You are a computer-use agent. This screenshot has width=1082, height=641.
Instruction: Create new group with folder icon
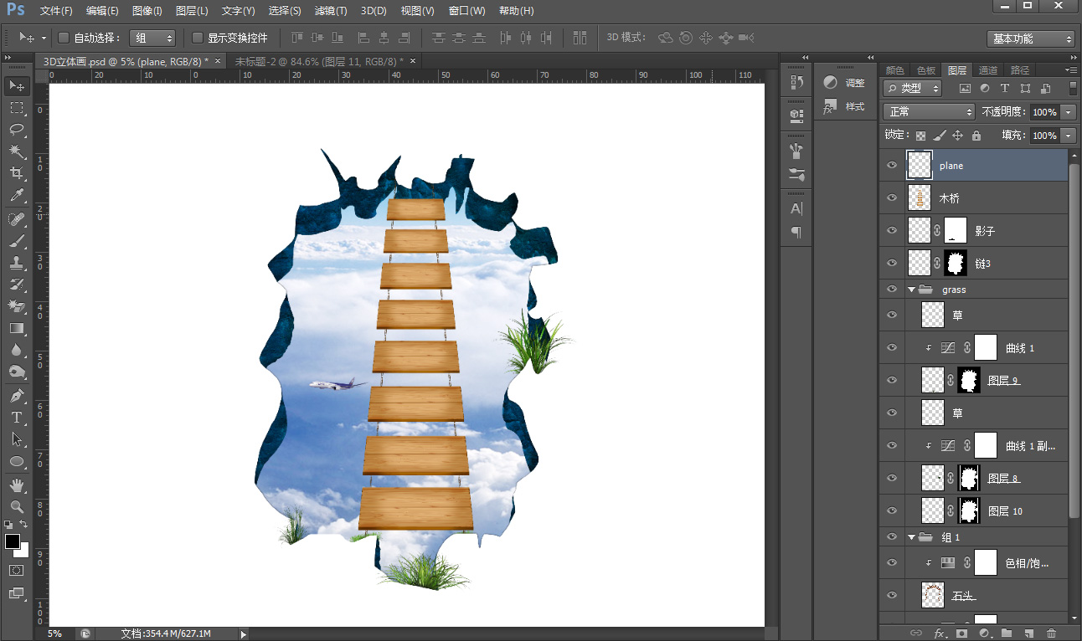point(1007,633)
